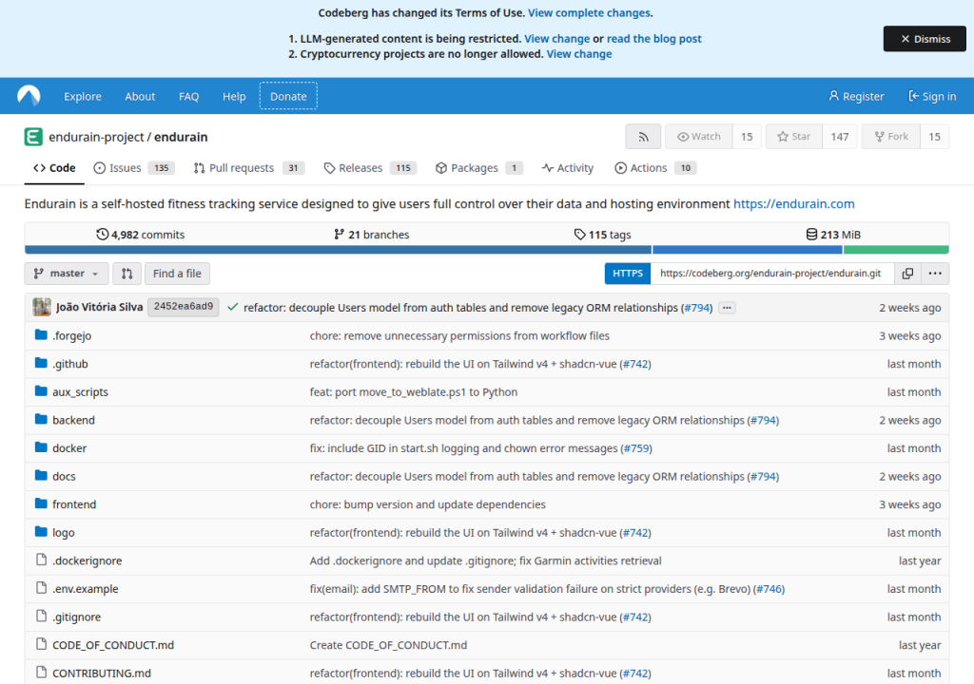The image size is (974, 684).
Task: Open the logo folder
Action: click(x=64, y=533)
